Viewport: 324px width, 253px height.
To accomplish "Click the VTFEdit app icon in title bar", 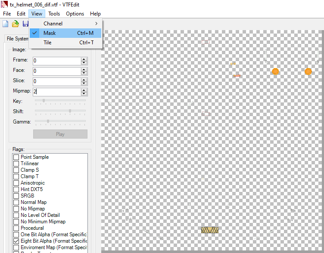I will click(4, 4).
